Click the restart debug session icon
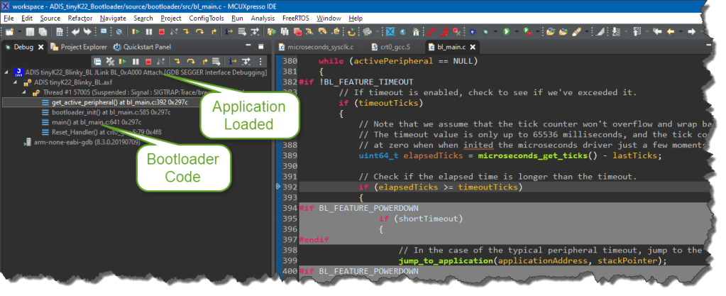 pos(351,31)
